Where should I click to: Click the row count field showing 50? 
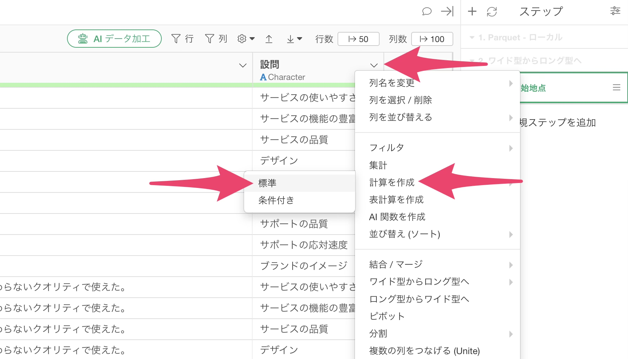358,39
